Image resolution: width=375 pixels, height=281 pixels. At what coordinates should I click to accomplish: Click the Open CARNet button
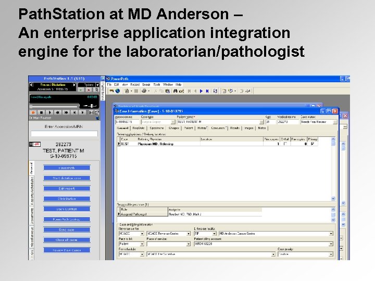[x=67, y=209]
